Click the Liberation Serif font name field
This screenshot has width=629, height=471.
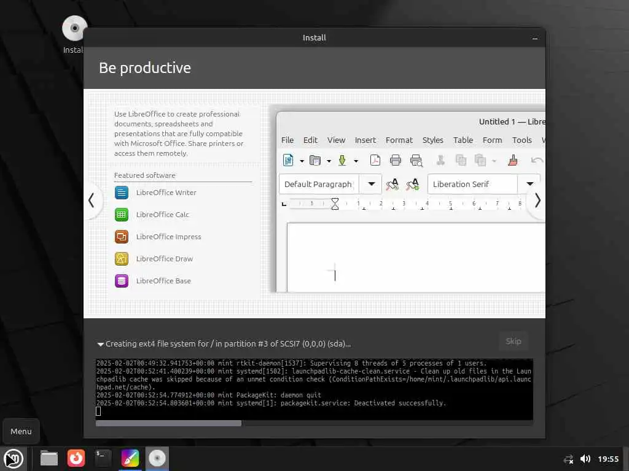point(472,184)
